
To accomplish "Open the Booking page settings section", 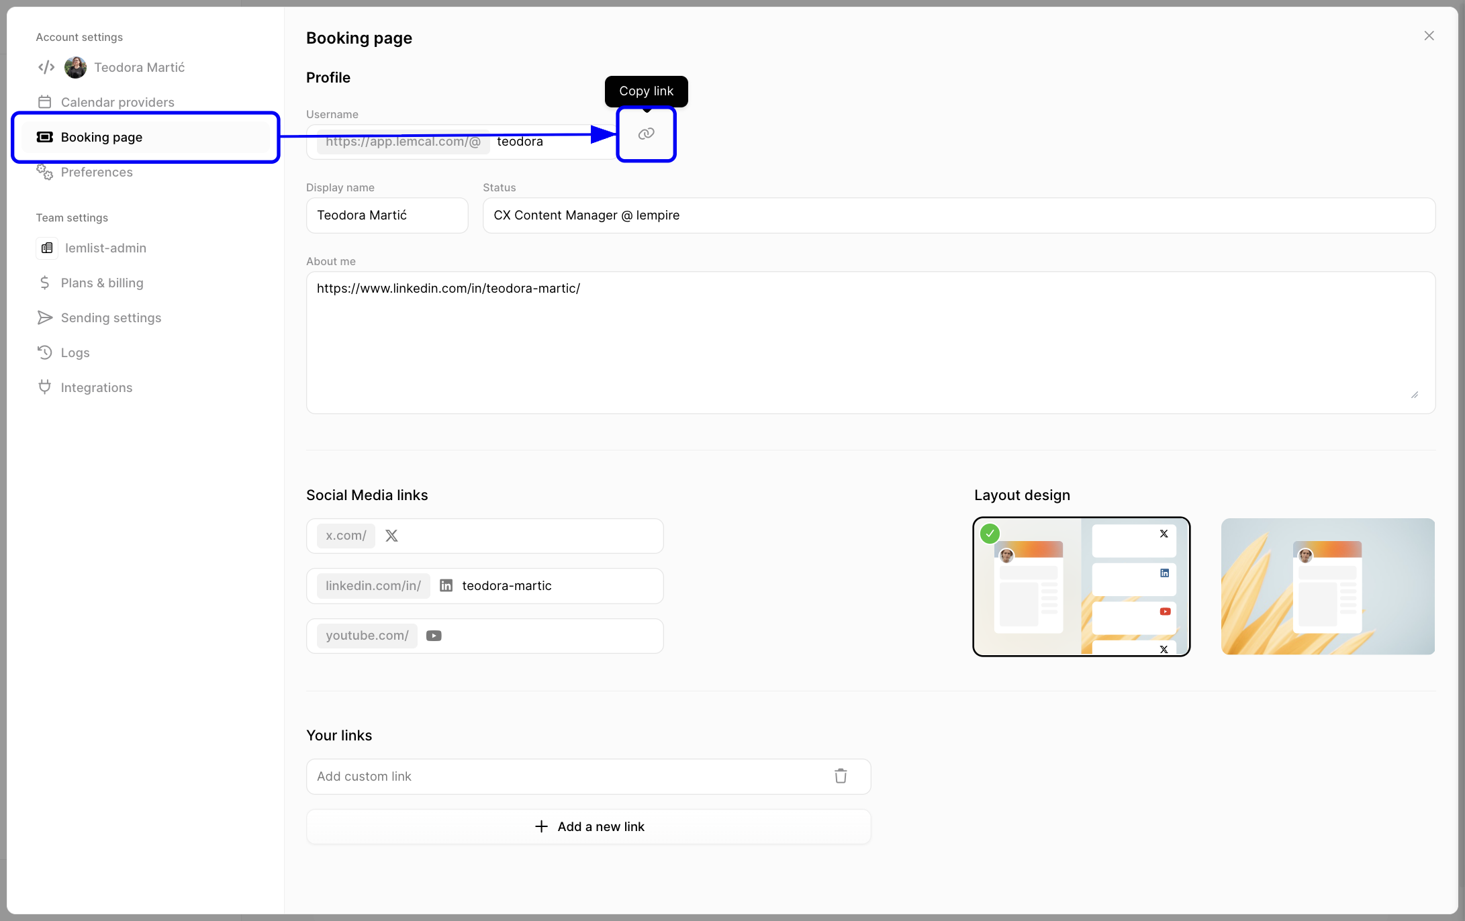I will (101, 137).
